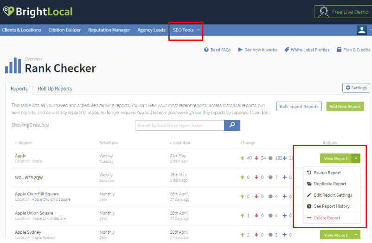Image resolution: width=372 pixels, height=243 pixels.
Task: Click the Add New Report button
Action: point(345,107)
